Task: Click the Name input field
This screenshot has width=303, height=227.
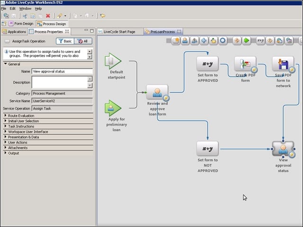Action: (62, 71)
